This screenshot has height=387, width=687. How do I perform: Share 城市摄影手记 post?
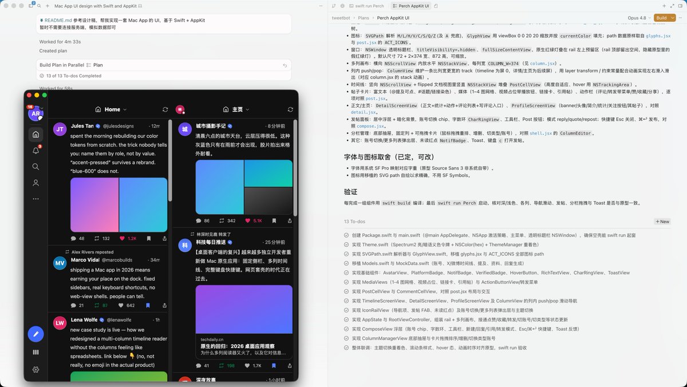tap(290, 220)
